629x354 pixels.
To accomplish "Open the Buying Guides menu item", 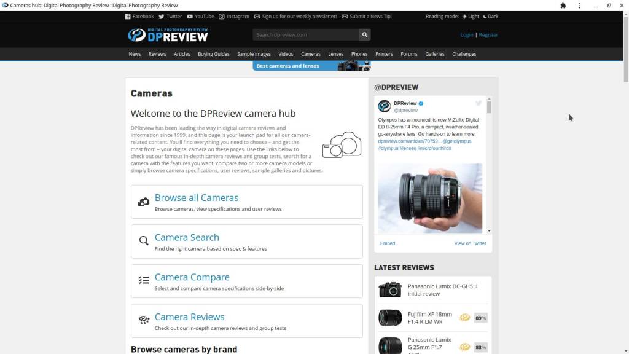I will click(x=213, y=54).
